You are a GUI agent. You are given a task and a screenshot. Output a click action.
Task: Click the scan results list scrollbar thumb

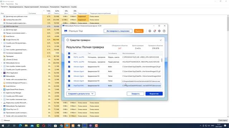[162, 60]
